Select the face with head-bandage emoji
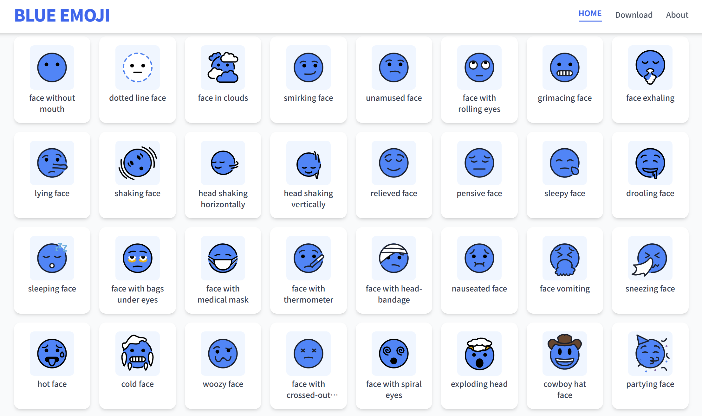702x416 pixels. coord(393,258)
